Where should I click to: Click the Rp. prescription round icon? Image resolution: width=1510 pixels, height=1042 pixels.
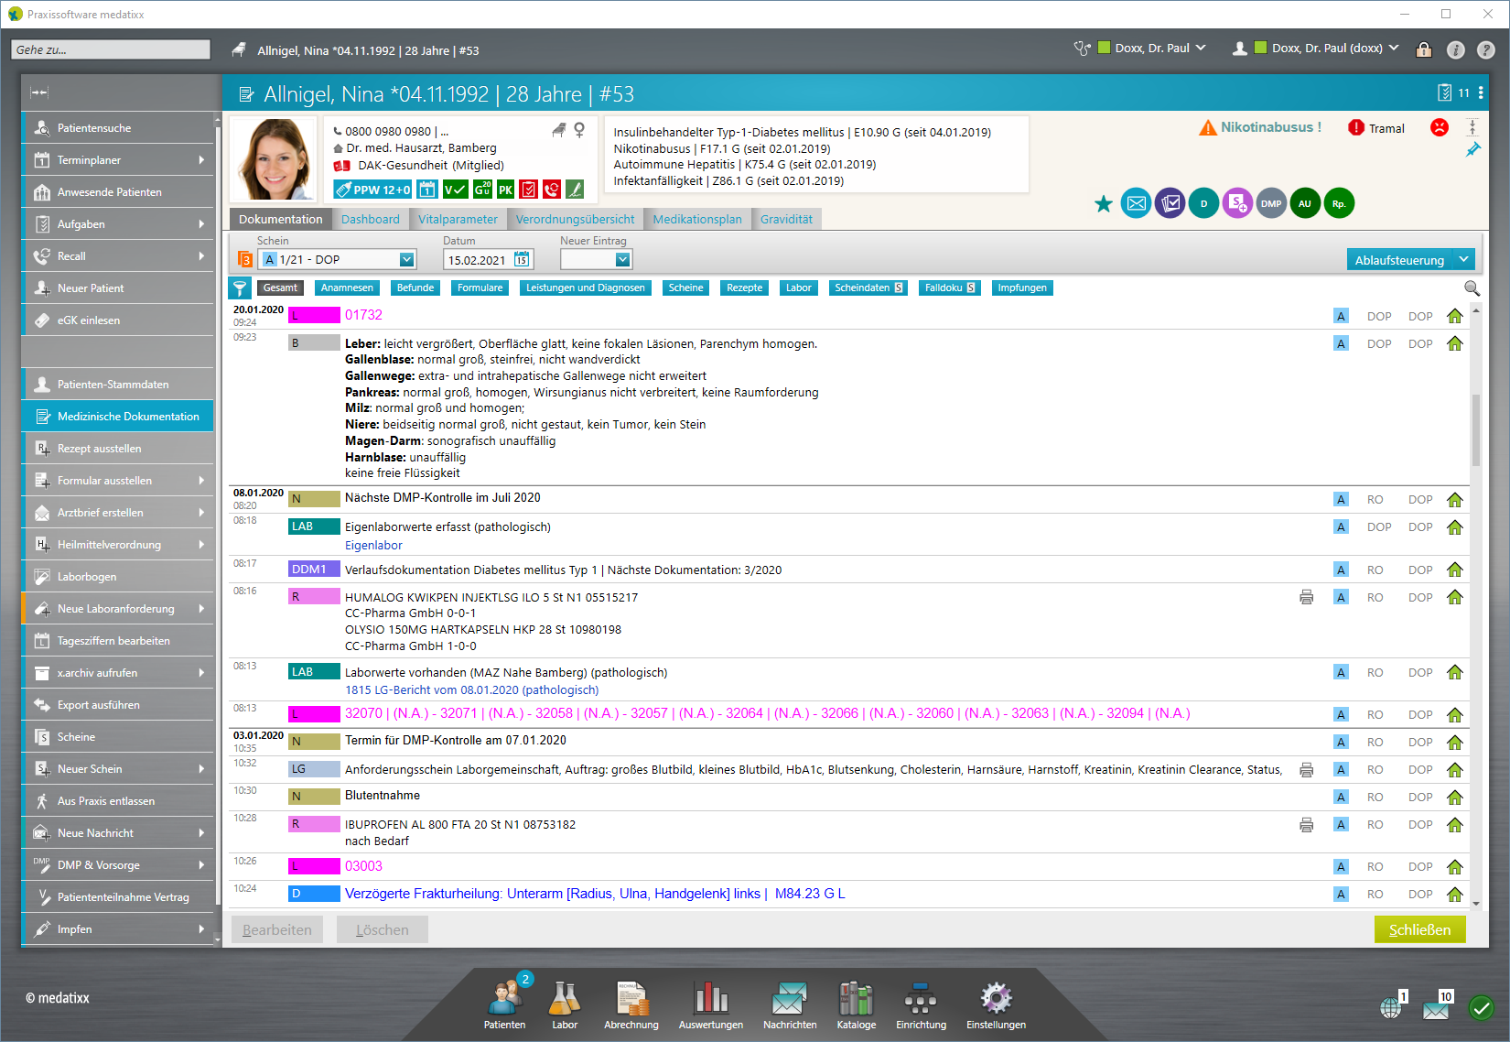coord(1339,203)
